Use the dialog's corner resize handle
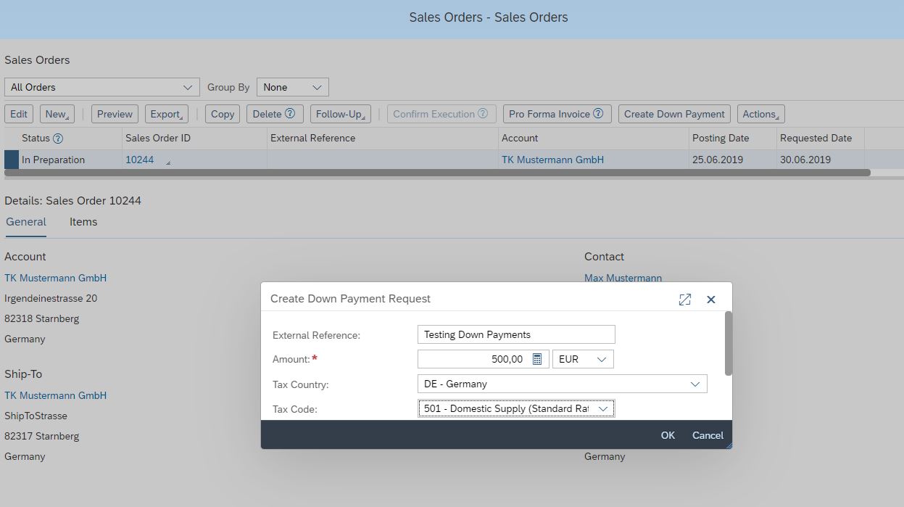This screenshot has width=904, height=507. point(729,445)
